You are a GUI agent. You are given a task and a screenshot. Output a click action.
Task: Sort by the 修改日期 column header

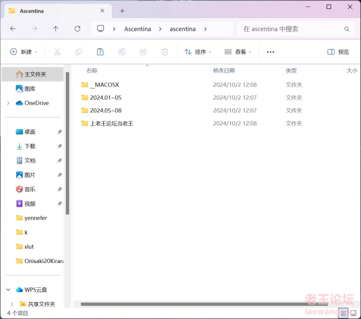click(224, 70)
